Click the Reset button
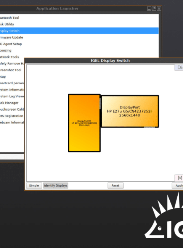The height and width of the screenshot is (248, 183). (116, 185)
